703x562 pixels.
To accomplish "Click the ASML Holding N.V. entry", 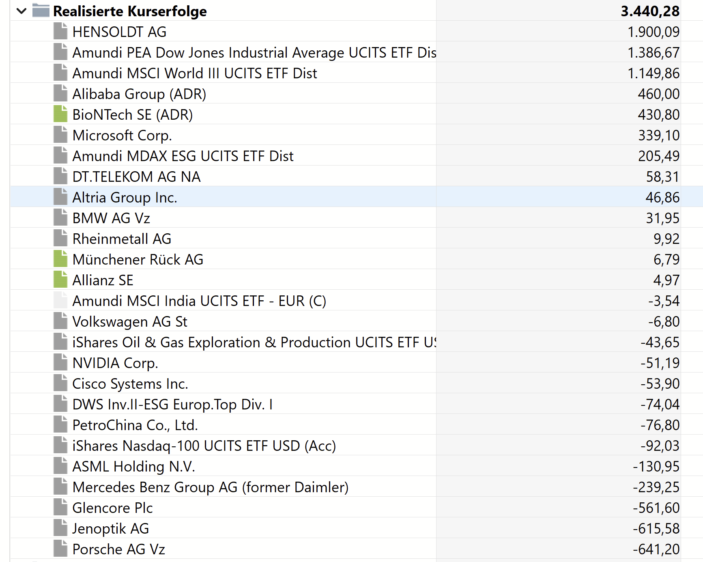I will pos(133,466).
